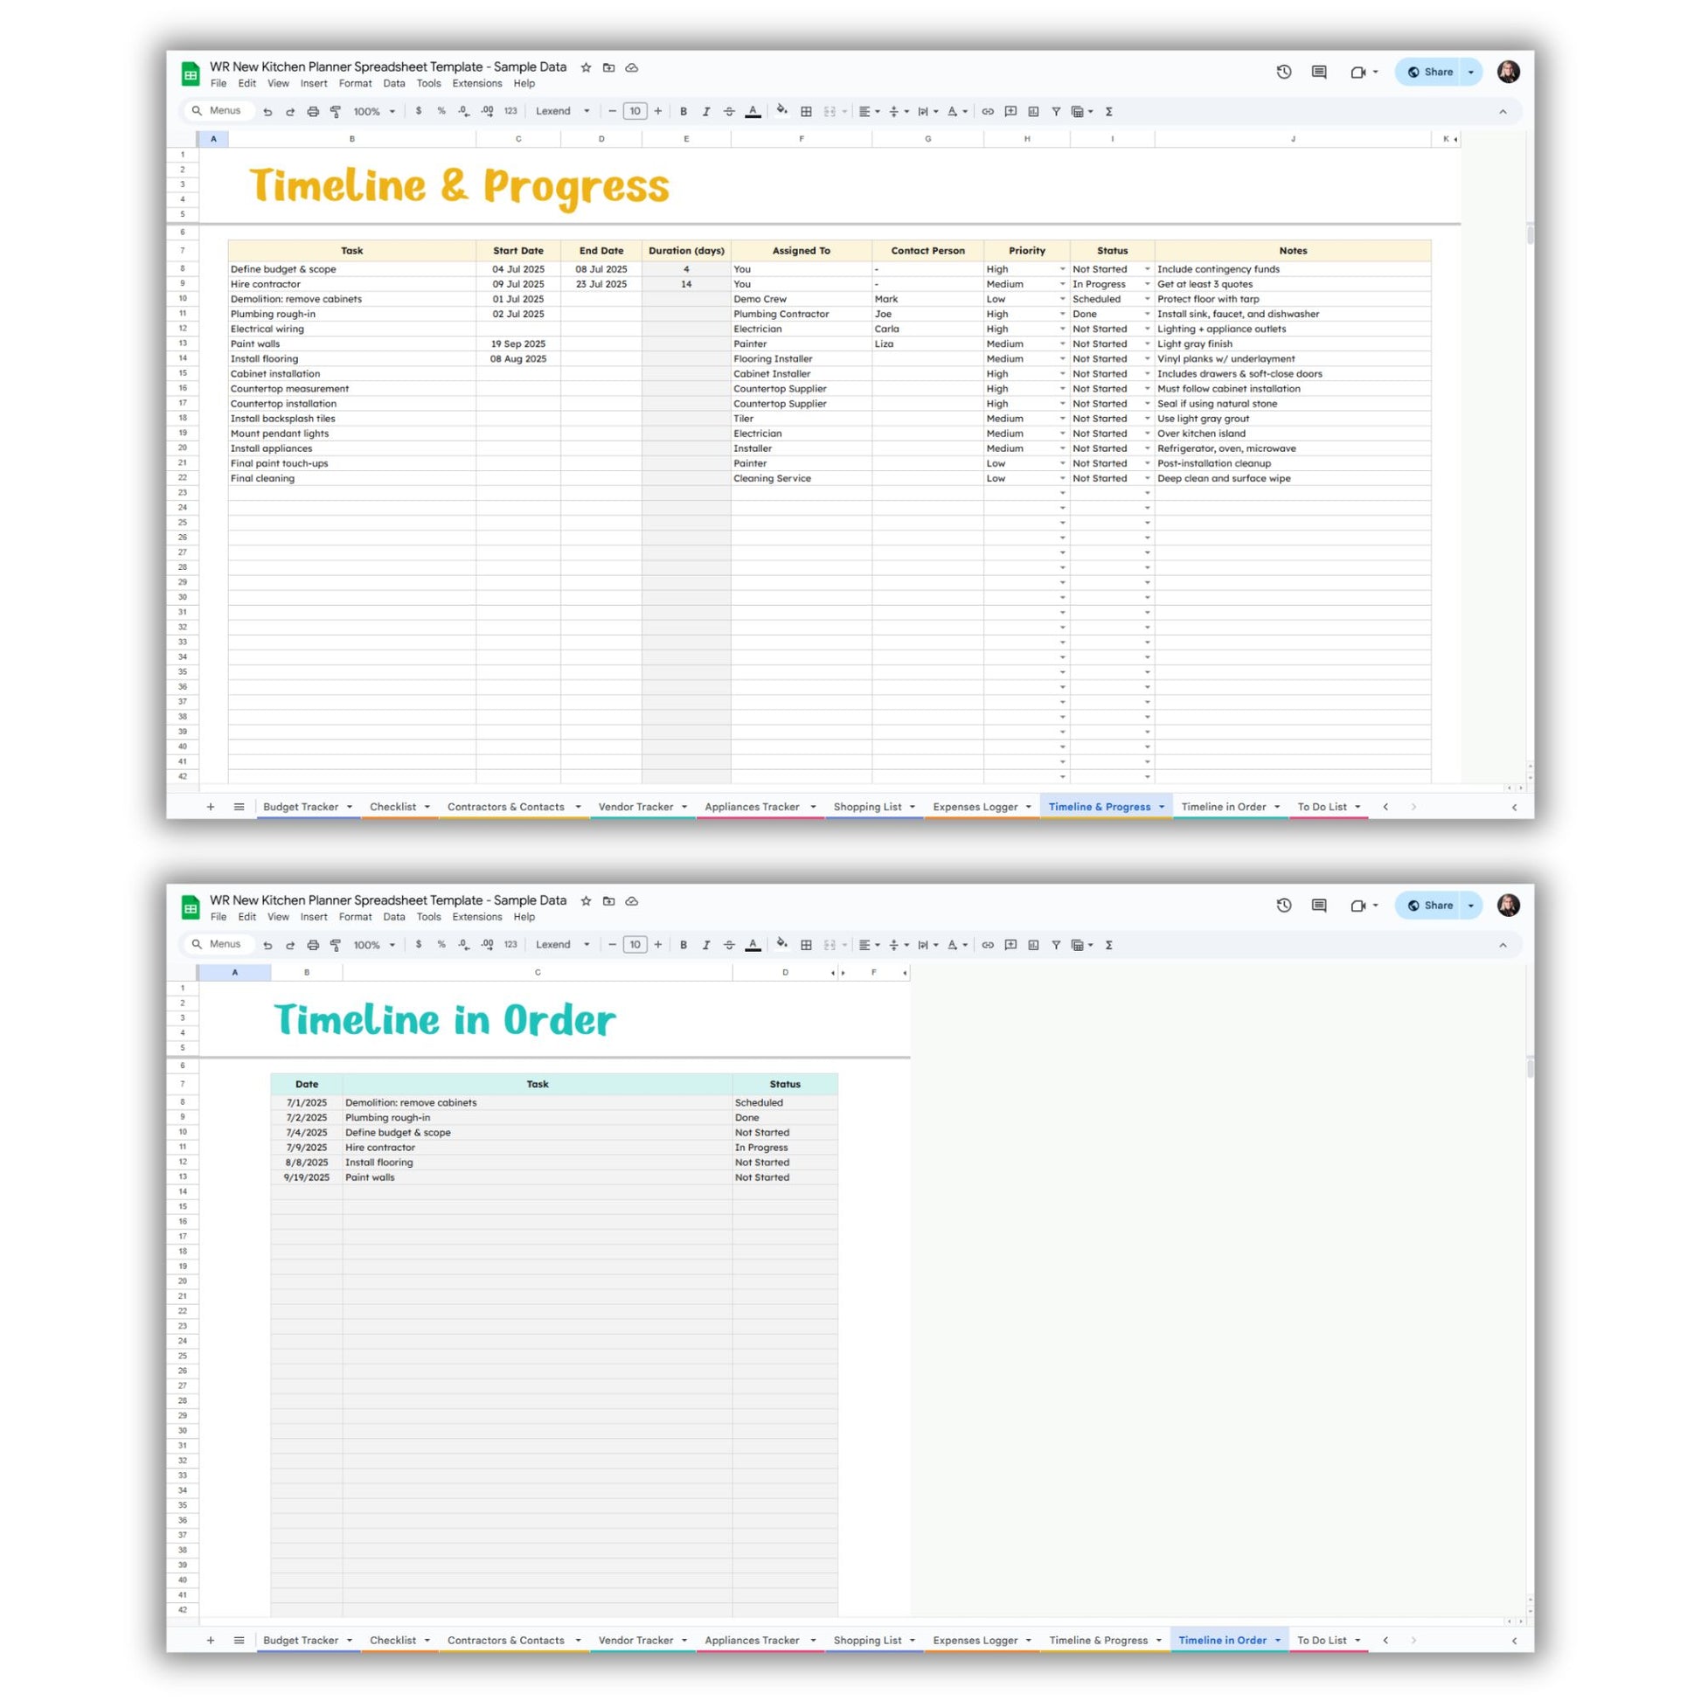This screenshot has width=1701, height=1701.
Task: Click create a filter icon in top window
Action: [x=1056, y=112]
